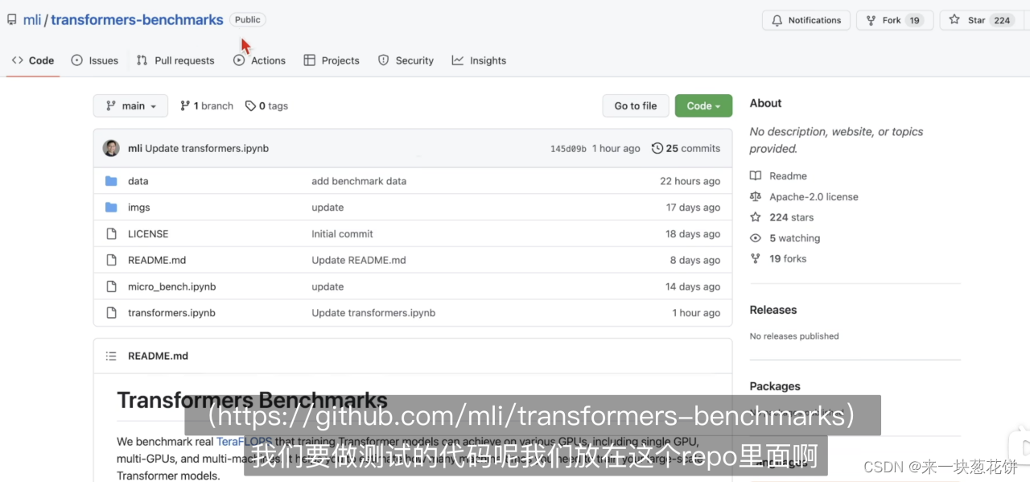1030x482 pixels.
Task: Open the Pull requests tab
Action: pos(175,60)
